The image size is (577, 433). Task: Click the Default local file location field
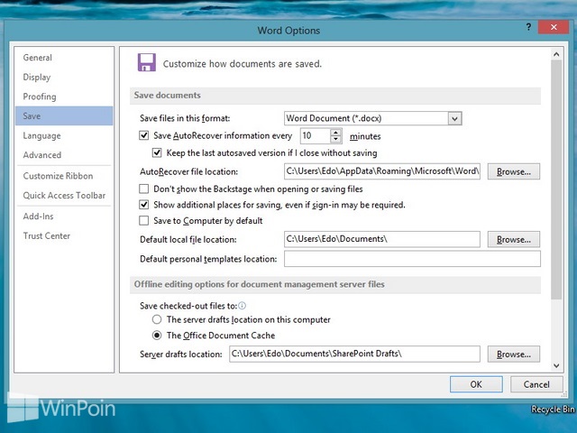[382, 239]
